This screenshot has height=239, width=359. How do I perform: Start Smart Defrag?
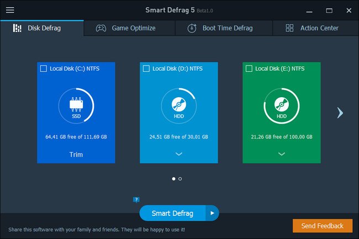tap(172, 213)
